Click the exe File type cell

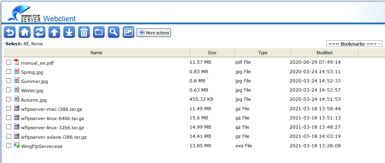[x=244, y=146]
